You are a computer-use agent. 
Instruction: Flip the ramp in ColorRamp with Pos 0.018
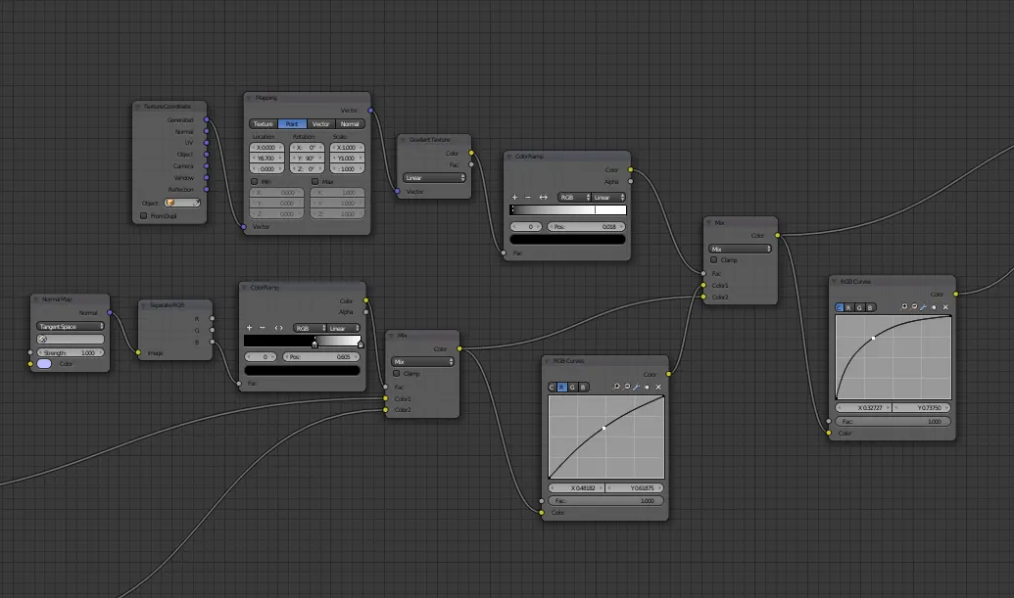[x=543, y=197]
